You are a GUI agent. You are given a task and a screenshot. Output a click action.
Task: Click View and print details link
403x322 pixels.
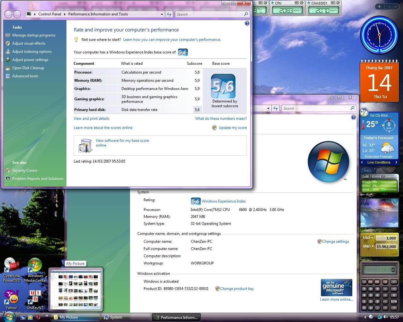click(x=91, y=119)
